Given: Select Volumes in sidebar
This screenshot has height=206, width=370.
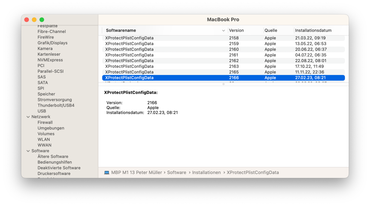Looking at the screenshot, I should [x=46, y=134].
